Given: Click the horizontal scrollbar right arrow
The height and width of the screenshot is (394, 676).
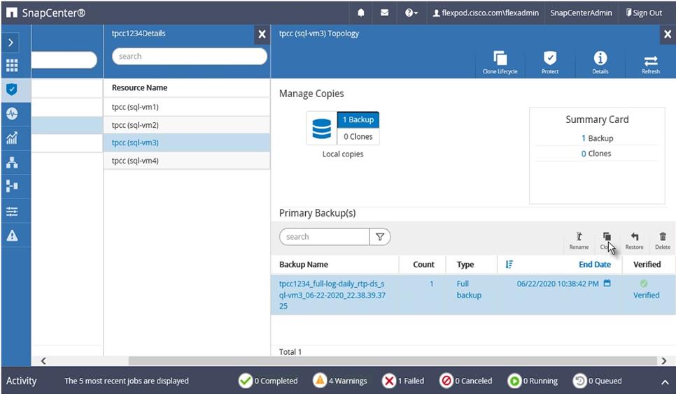Looking at the screenshot, I should click(x=664, y=361).
